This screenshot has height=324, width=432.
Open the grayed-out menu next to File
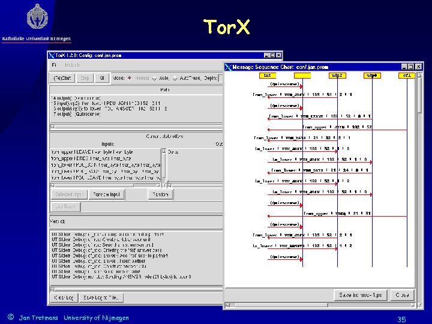tap(72, 65)
